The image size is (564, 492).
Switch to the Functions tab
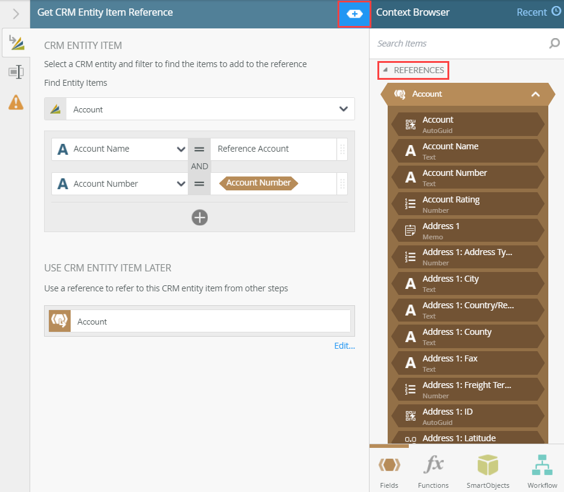coord(433,471)
